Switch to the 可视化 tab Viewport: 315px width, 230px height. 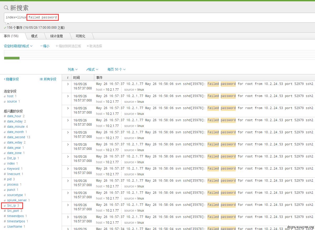pos(80,36)
